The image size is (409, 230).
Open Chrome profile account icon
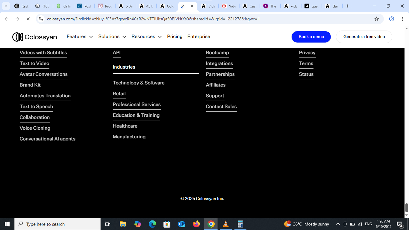pos(391,19)
